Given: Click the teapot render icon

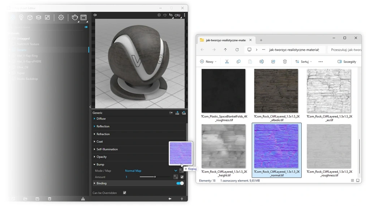Looking at the screenshot, I should coord(74,17).
